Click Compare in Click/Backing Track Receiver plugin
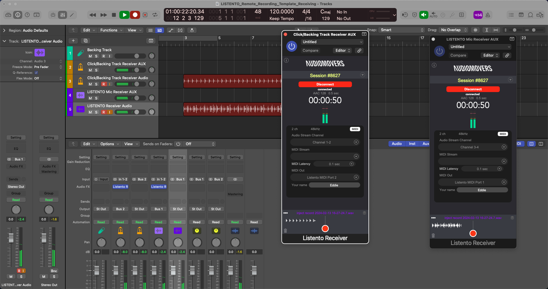This screenshot has height=289, width=548. [x=310, y=51]
